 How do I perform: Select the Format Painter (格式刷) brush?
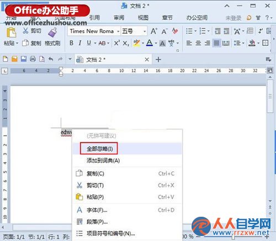point(52,33)
